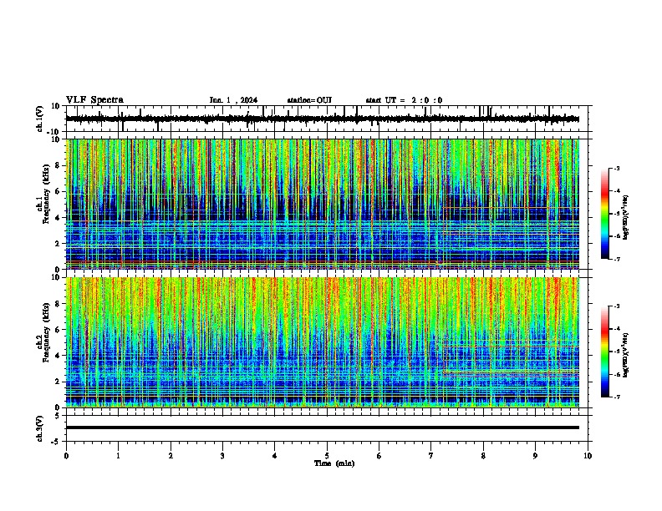Click time axis tick label 6
This screenshot has width=662, height=511.
[x=379, y=456]
